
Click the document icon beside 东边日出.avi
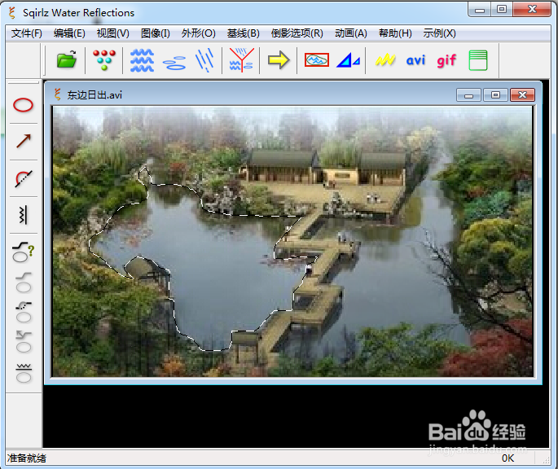click(57, 94)
